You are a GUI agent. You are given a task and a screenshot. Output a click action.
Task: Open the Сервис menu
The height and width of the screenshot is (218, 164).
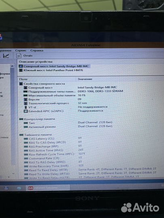pos(21,50)
